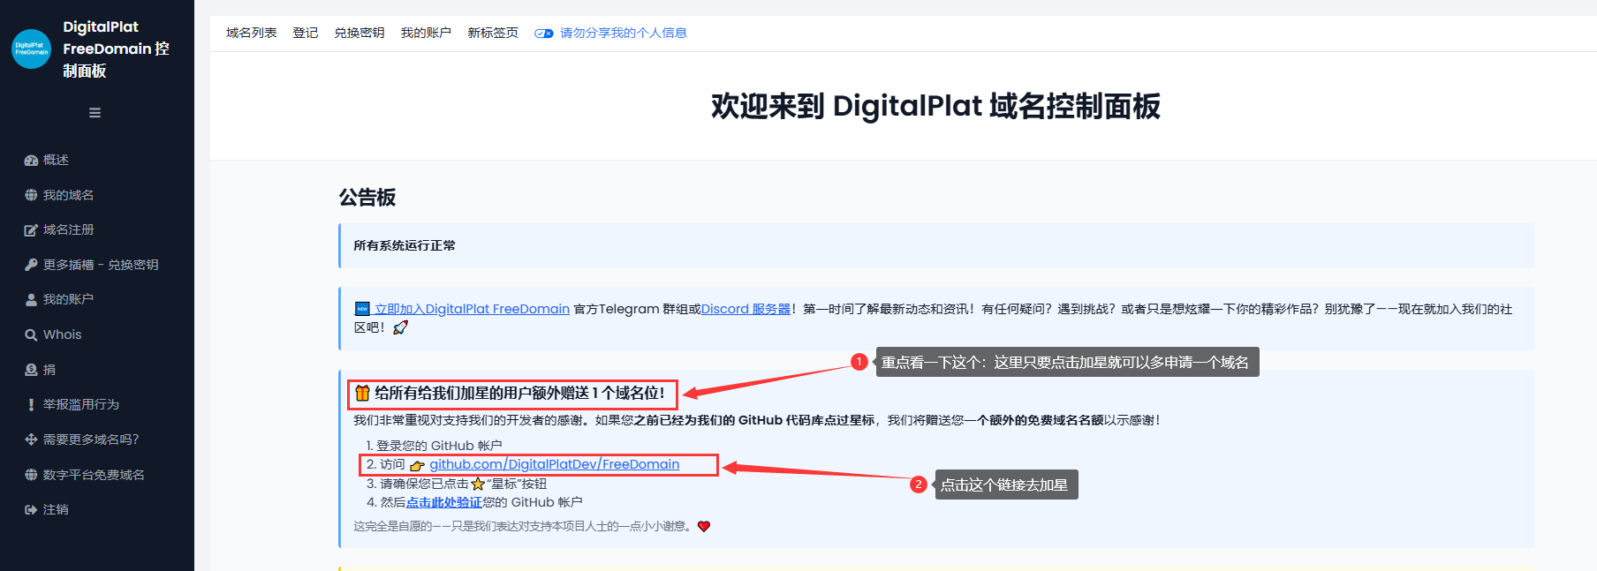The width and height of the screenshot is (1597, 571).
Task: Click the star icon in step 3
Action: (478, 484)
